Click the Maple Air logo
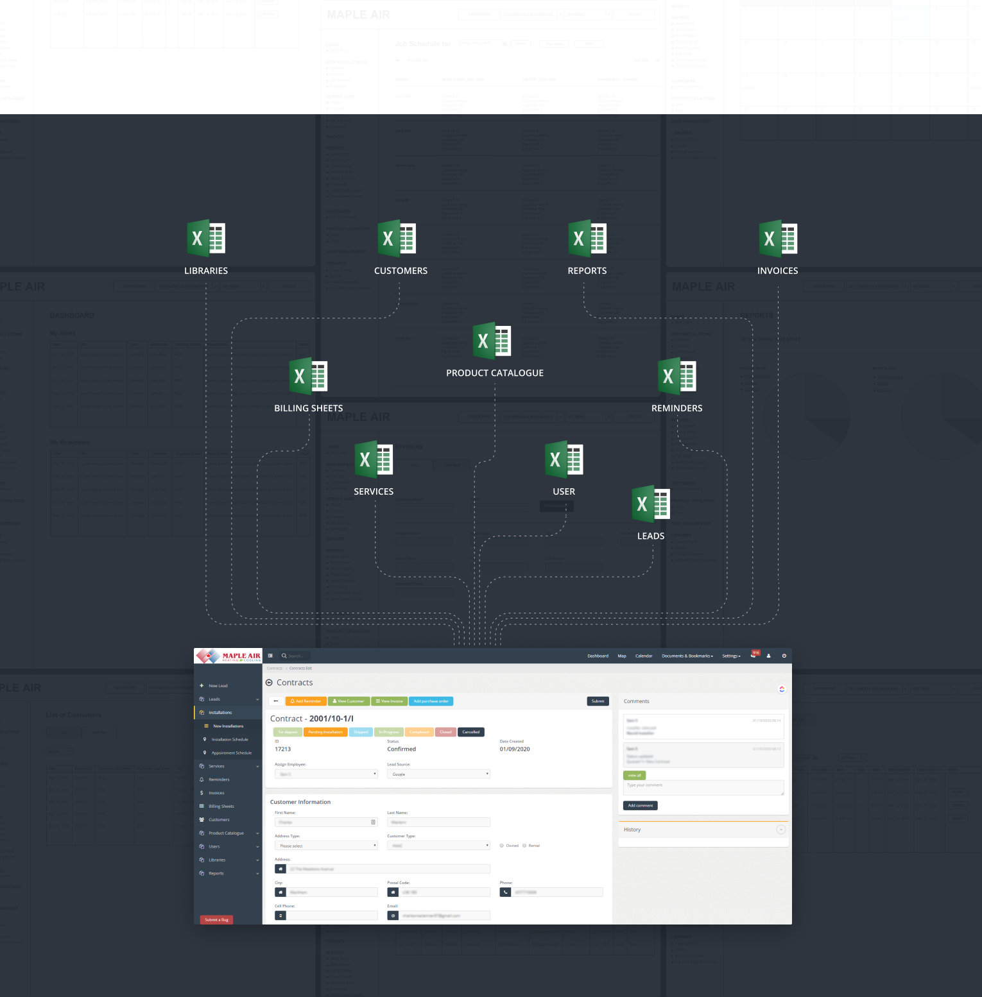Image resolution: width=982 pixels, height=997 pixels. (x=228, y=656)
